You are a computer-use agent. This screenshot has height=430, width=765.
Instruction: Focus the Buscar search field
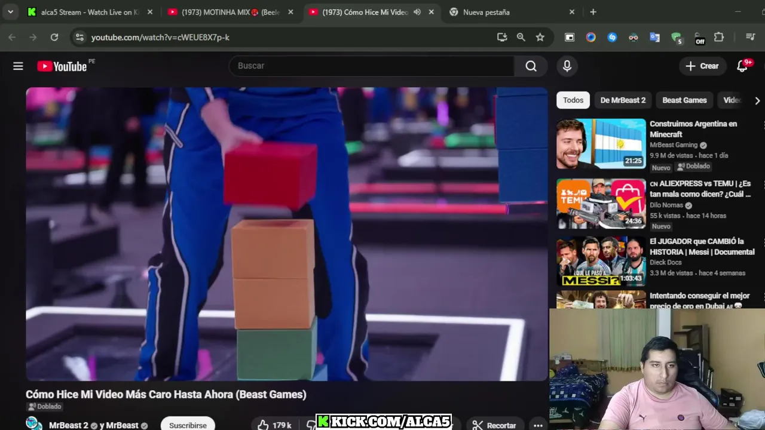coord(372,66)
